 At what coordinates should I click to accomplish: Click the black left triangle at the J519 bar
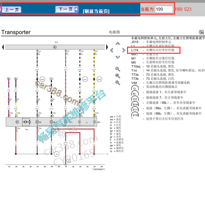pyautogui.click(x=3, y=47)
